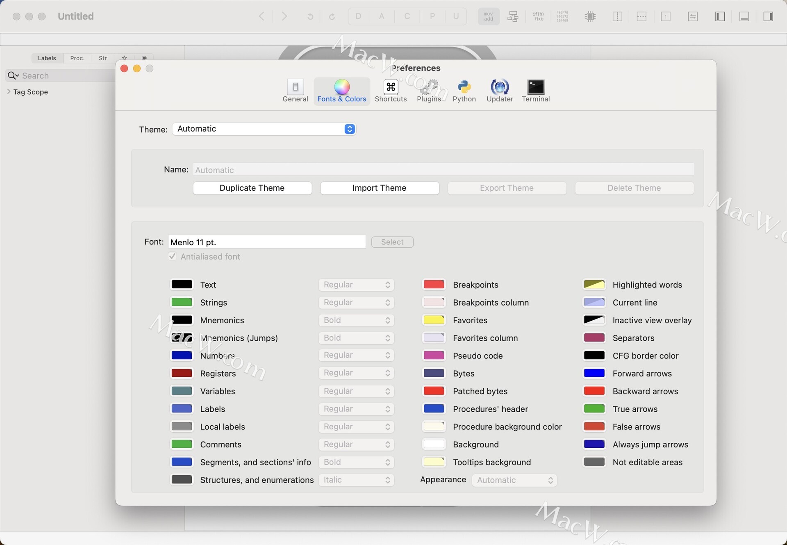
Task: Open the Numbers font style dropdown
Action: 356,355
